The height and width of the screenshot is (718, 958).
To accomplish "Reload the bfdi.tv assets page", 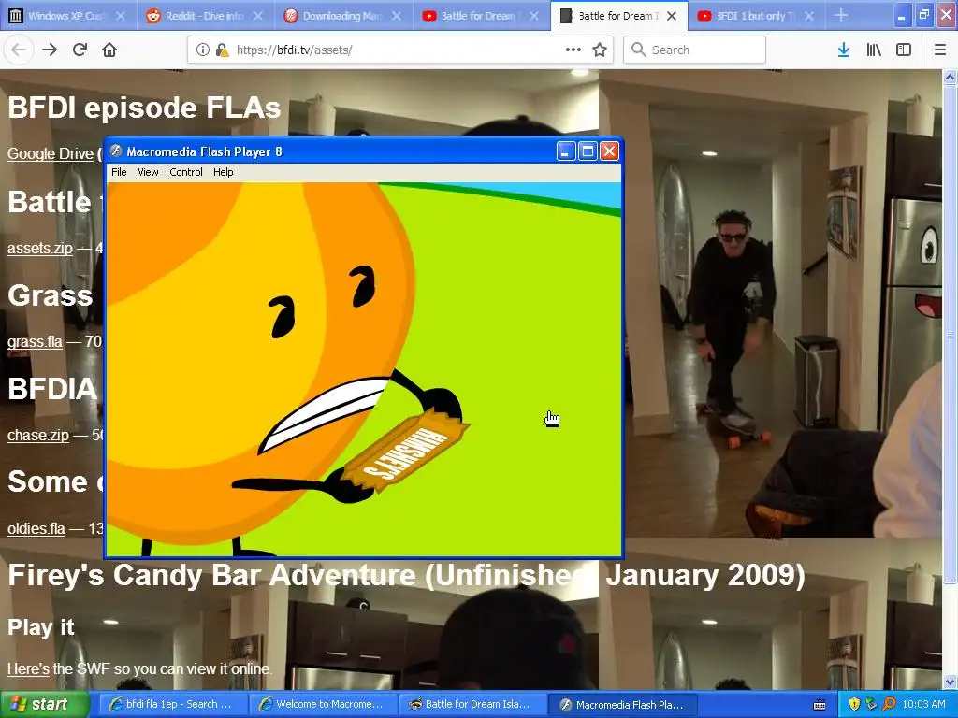I will pos(80,50).
